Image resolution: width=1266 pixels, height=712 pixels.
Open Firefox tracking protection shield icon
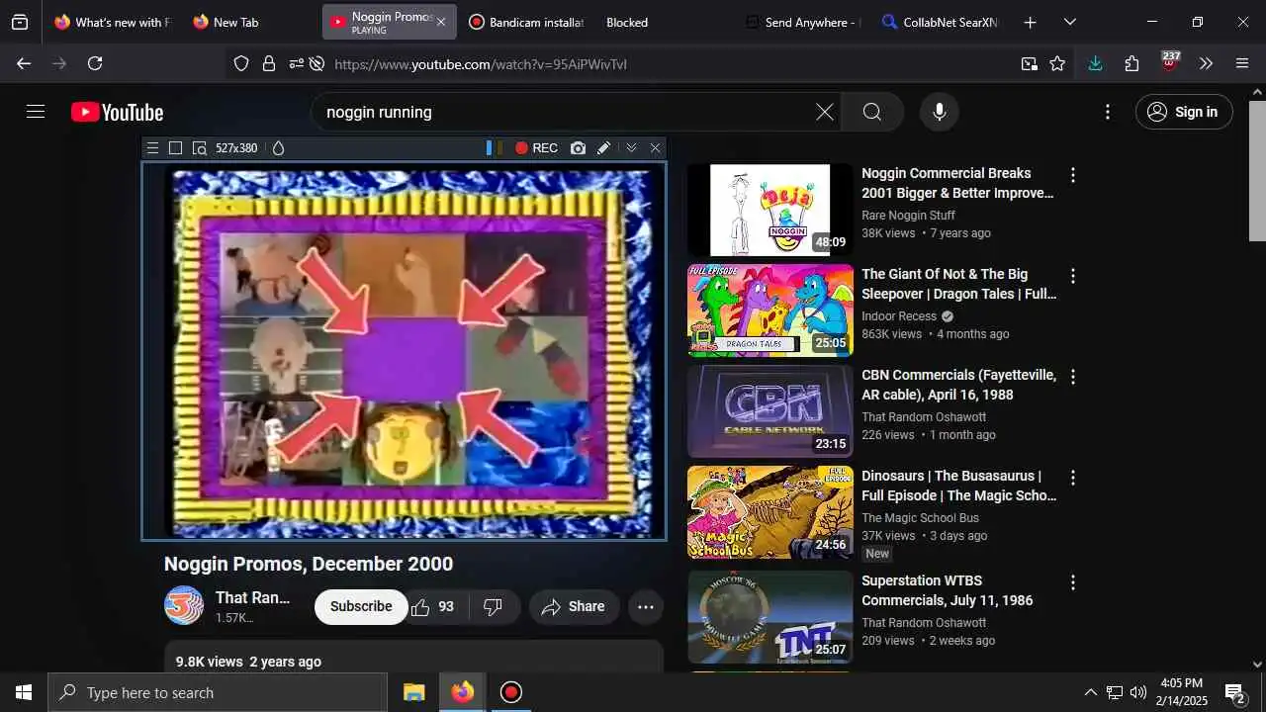coord(240,63)
